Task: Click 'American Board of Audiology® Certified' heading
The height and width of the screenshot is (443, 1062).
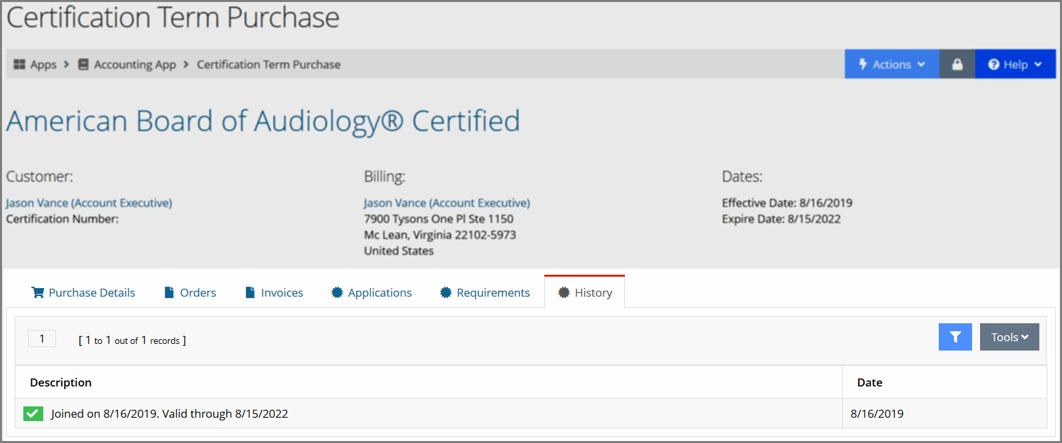Action: click(x=263, y=121)
